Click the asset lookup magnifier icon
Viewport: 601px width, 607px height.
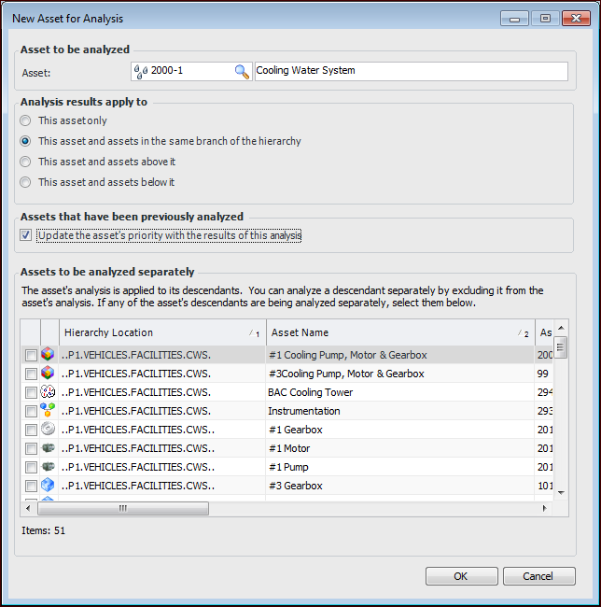point(242,71)
